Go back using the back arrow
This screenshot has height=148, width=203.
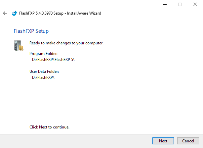(x=5, y=13)
